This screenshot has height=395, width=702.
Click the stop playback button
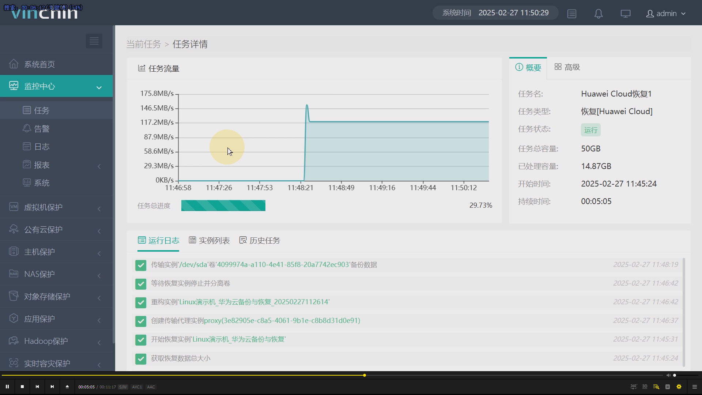22,387
